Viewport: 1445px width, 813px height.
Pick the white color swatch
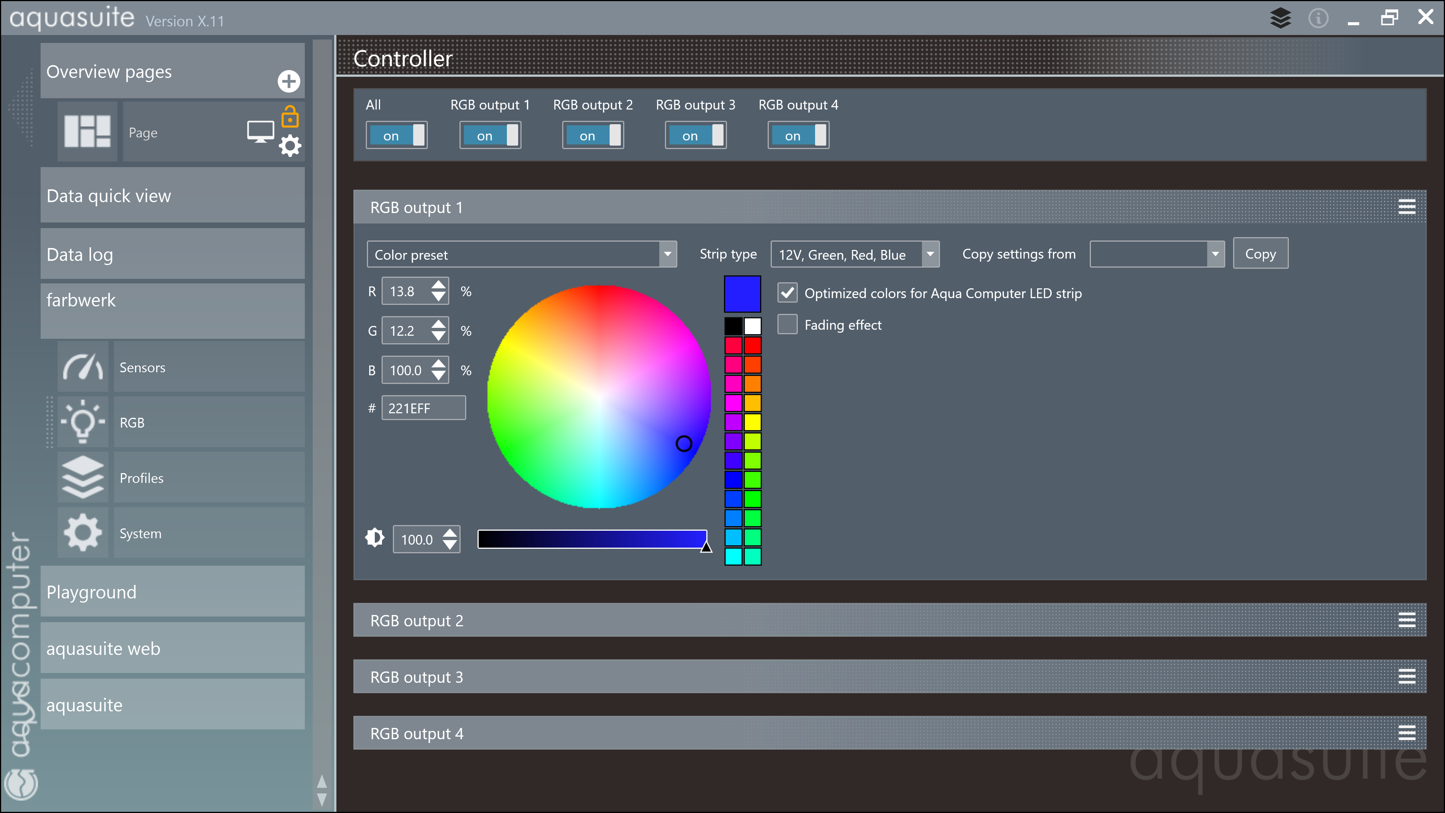(x=752, y=326)
